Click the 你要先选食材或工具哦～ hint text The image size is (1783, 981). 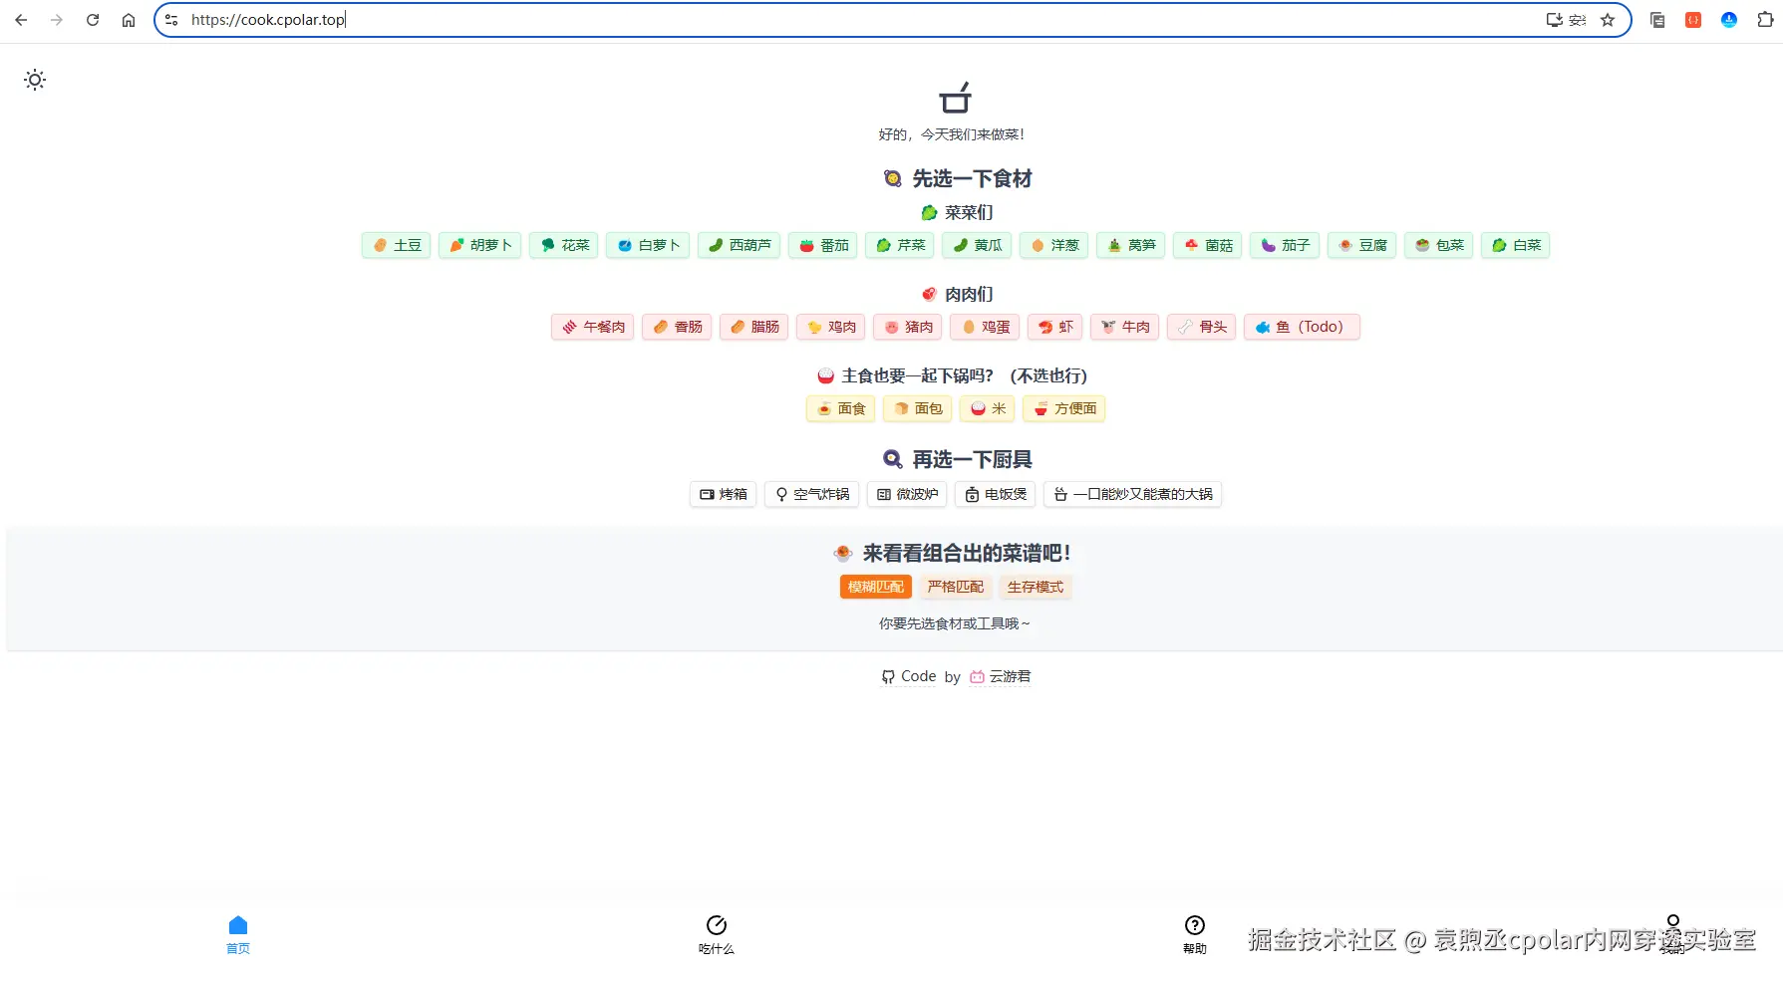point(955,623)
